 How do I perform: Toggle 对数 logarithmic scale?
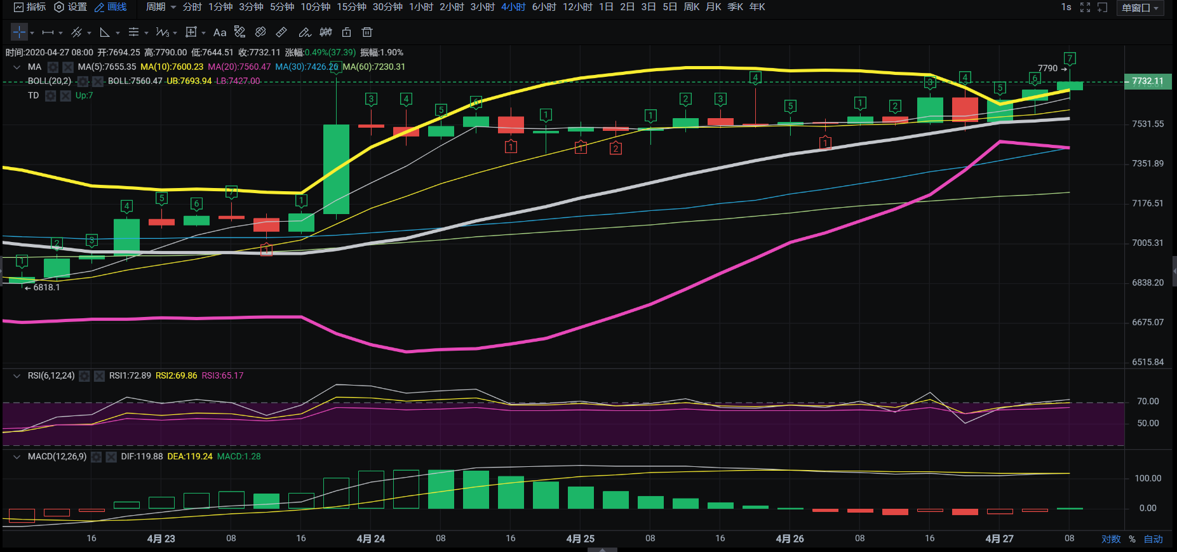click(1111, 539)
